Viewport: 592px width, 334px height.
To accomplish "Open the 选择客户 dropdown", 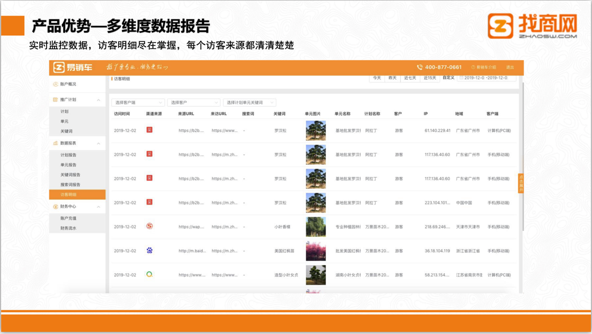I will (x=193, y=102).
